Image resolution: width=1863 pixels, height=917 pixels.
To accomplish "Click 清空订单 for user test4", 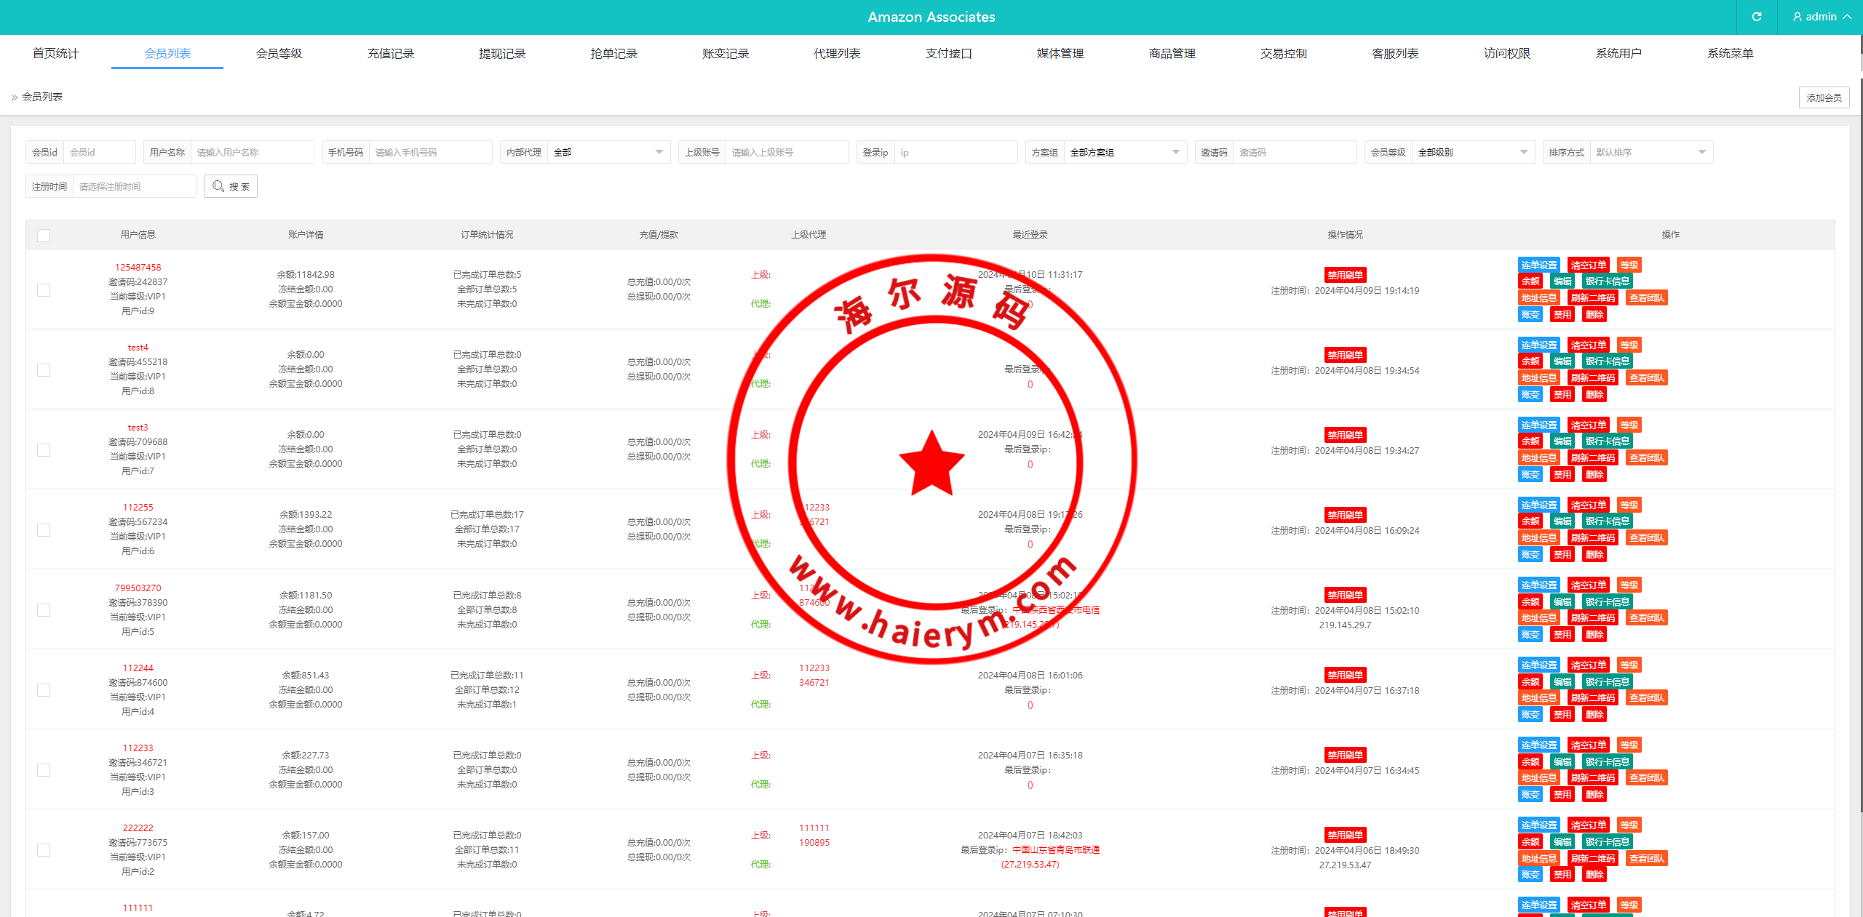I will 1588,345.
